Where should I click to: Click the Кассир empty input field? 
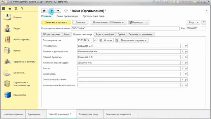tap(129, 68)
